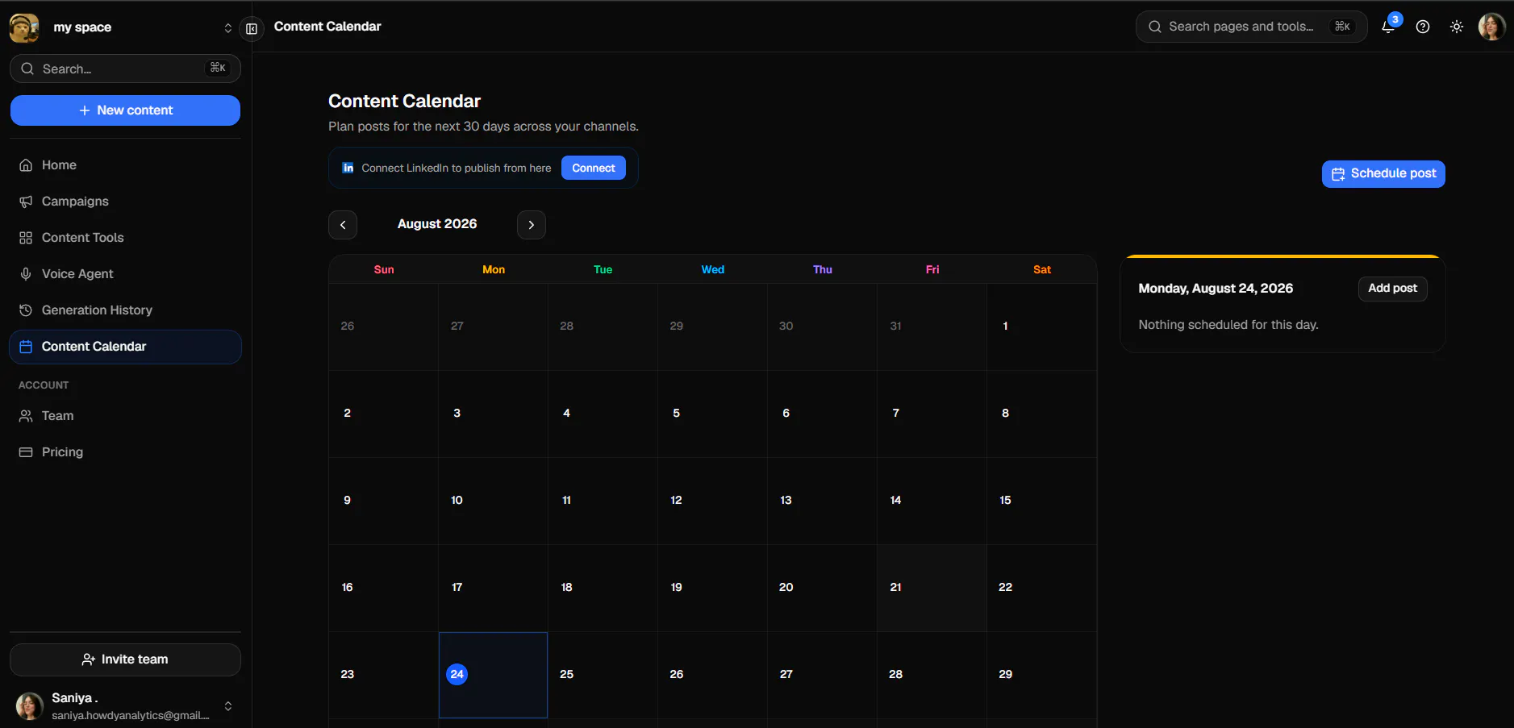1514x728 pixels.
Task: Select Content Calendar in the sidebar
Action: coord(125,347)
